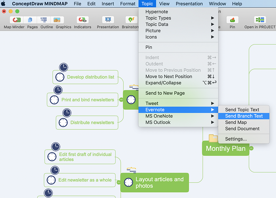Click the progress circle in Layout articles and photos
This screenshot has height=198, width=276.
(128, 182)
